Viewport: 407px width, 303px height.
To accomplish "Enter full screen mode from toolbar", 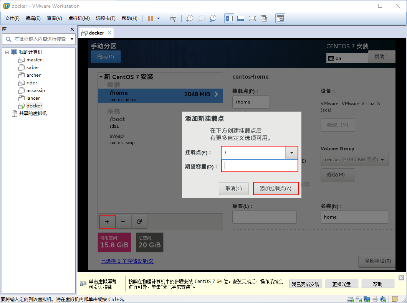I will point(252,18).
